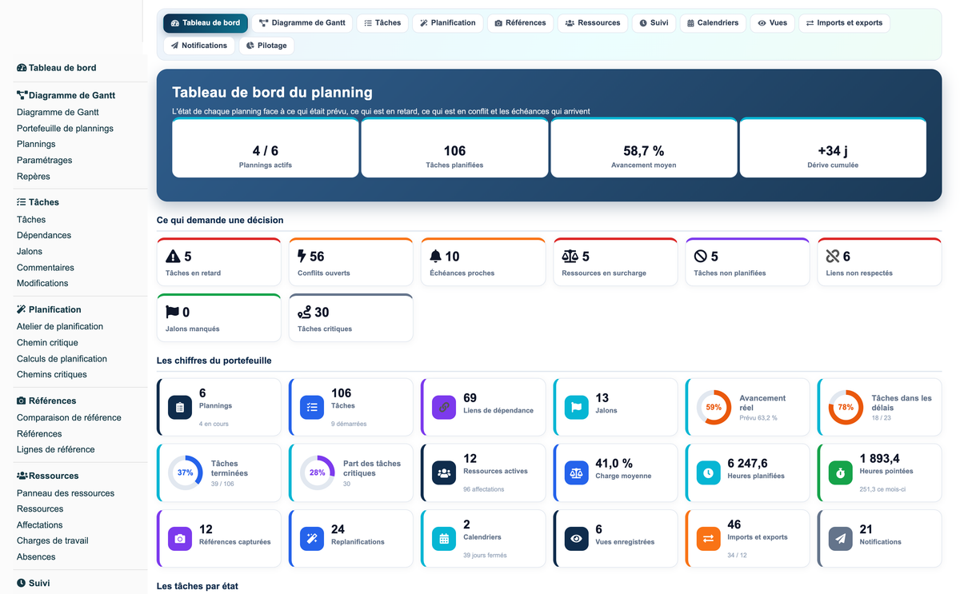
Task: Switch to the Calendriers tab
Action: 714,23
